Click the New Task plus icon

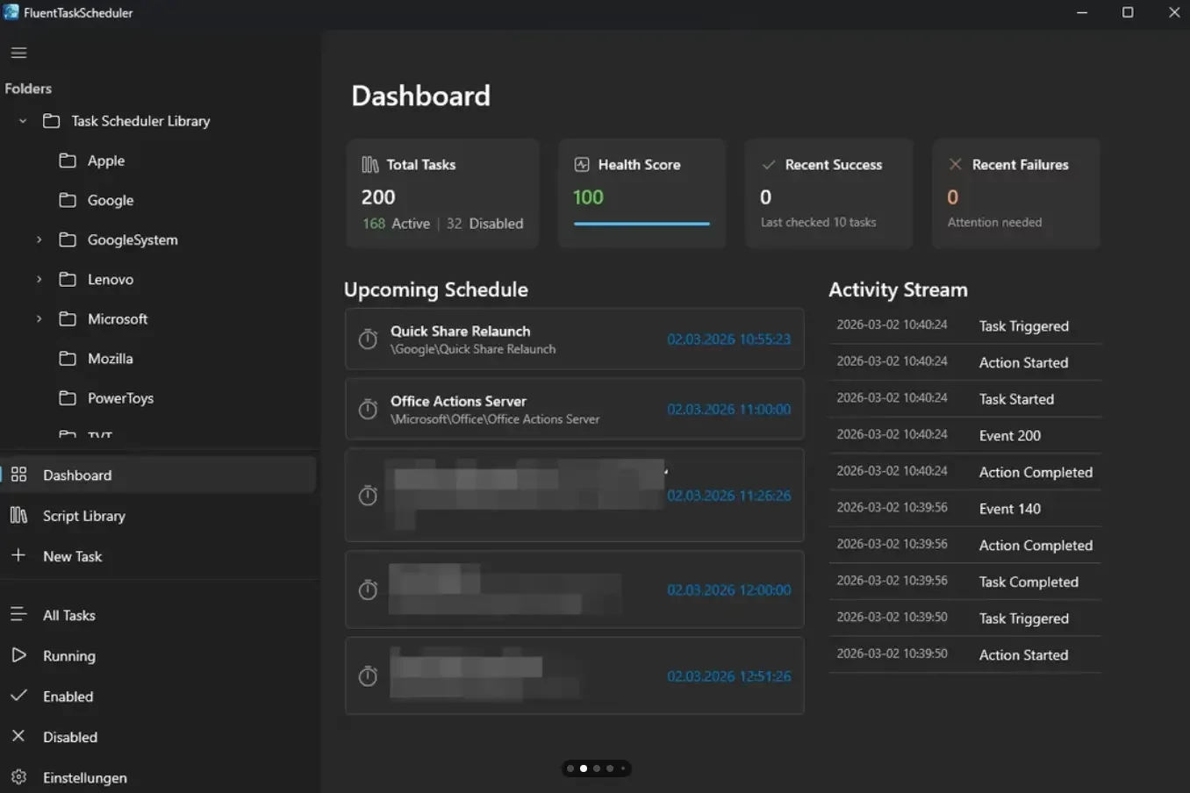coord(18,555)
